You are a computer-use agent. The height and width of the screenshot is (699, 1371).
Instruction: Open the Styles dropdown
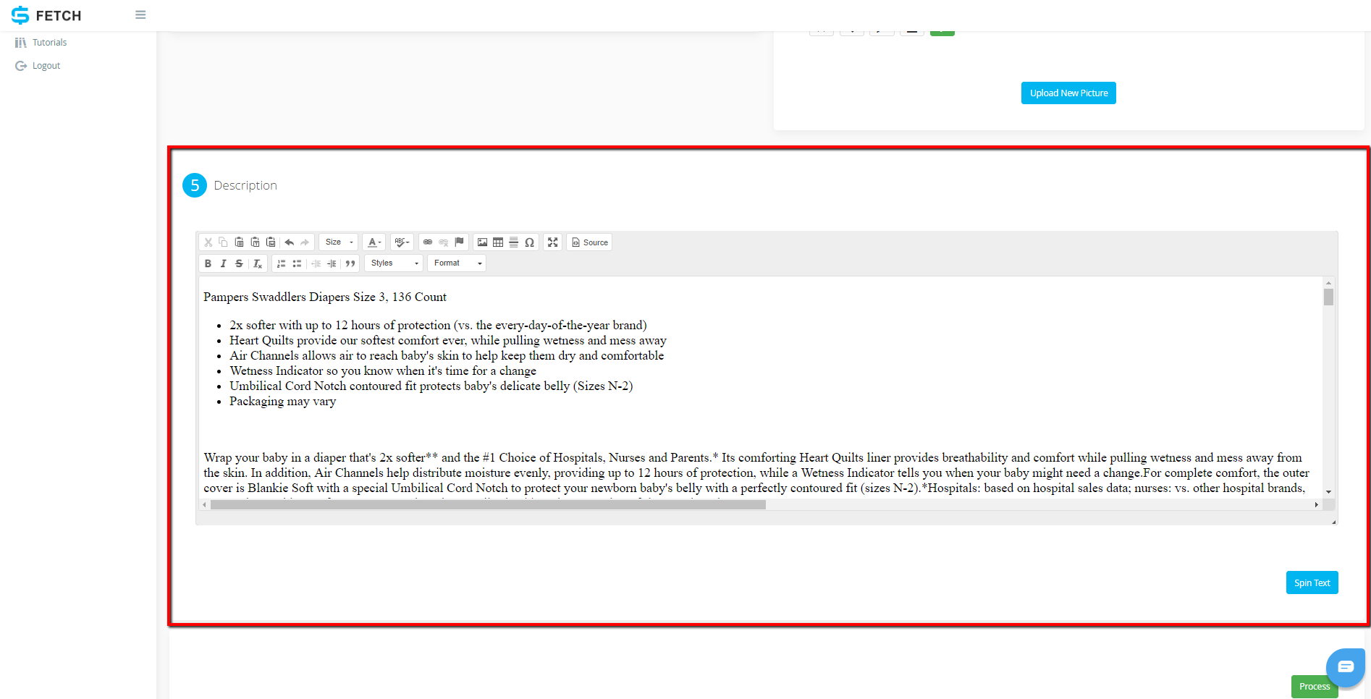(394, 263)
